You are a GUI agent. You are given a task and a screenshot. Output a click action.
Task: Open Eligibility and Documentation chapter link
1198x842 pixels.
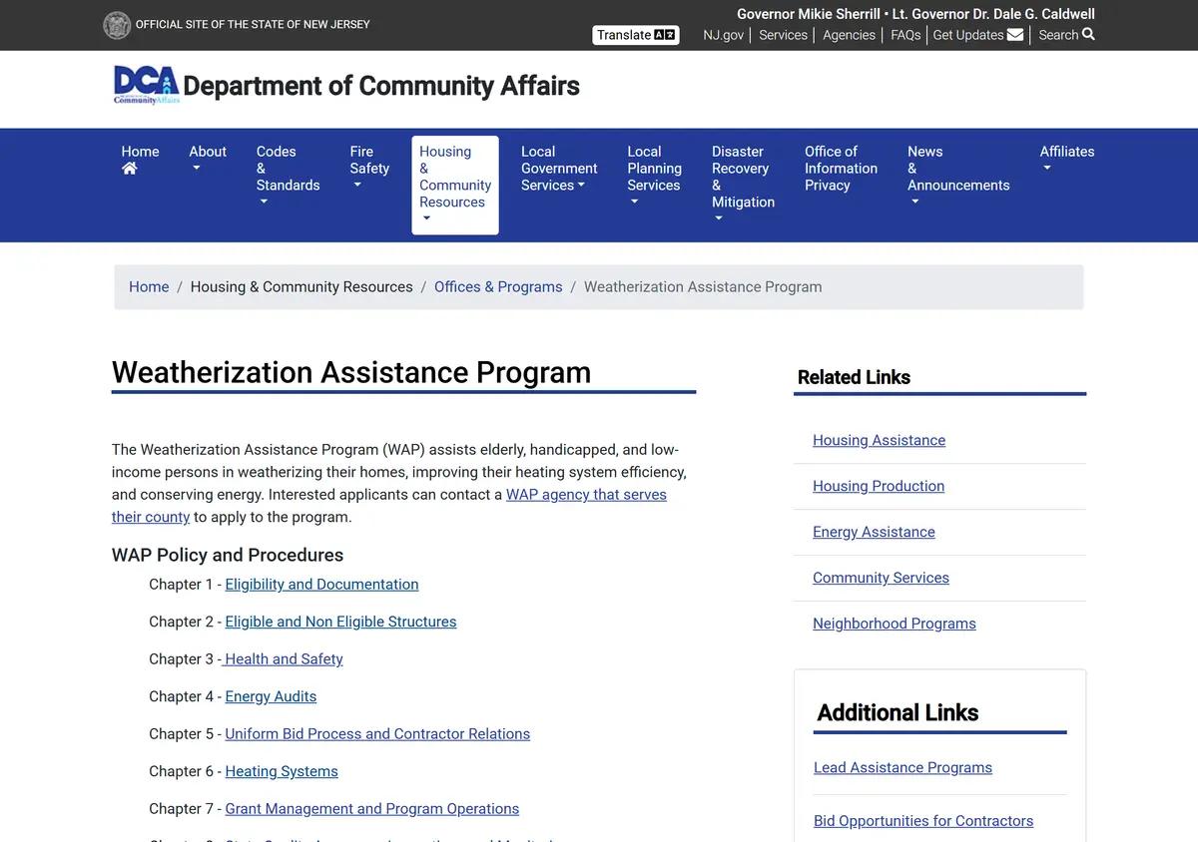[x=321, y=585]
